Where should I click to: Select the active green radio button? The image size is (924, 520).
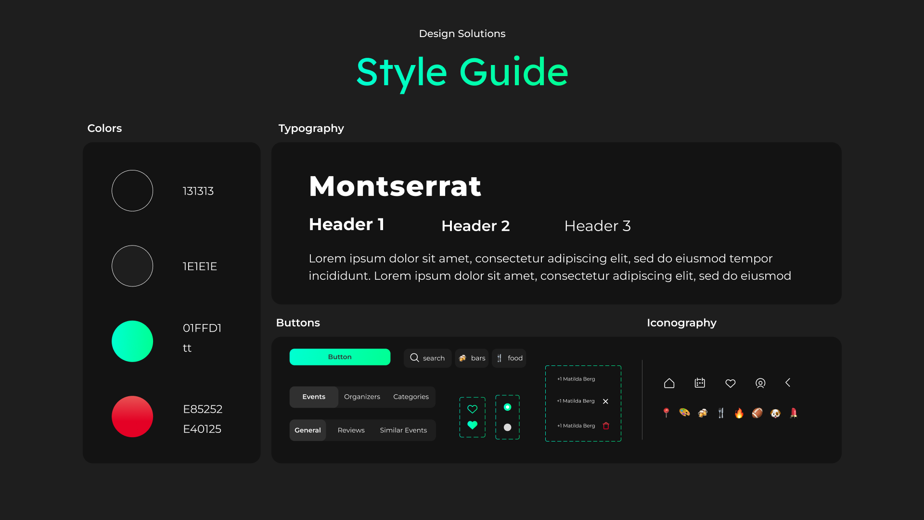click(x=507, y=407)
